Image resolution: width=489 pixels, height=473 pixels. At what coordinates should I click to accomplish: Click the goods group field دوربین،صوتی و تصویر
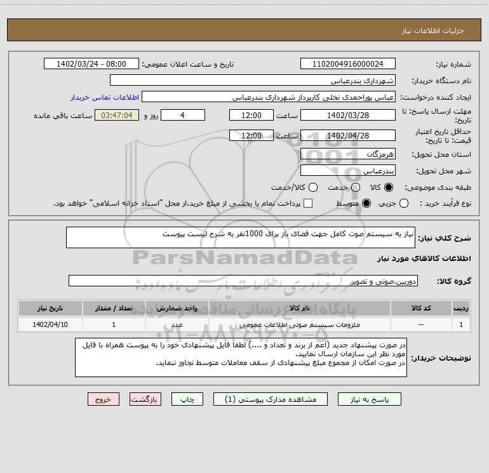point(243,281)
